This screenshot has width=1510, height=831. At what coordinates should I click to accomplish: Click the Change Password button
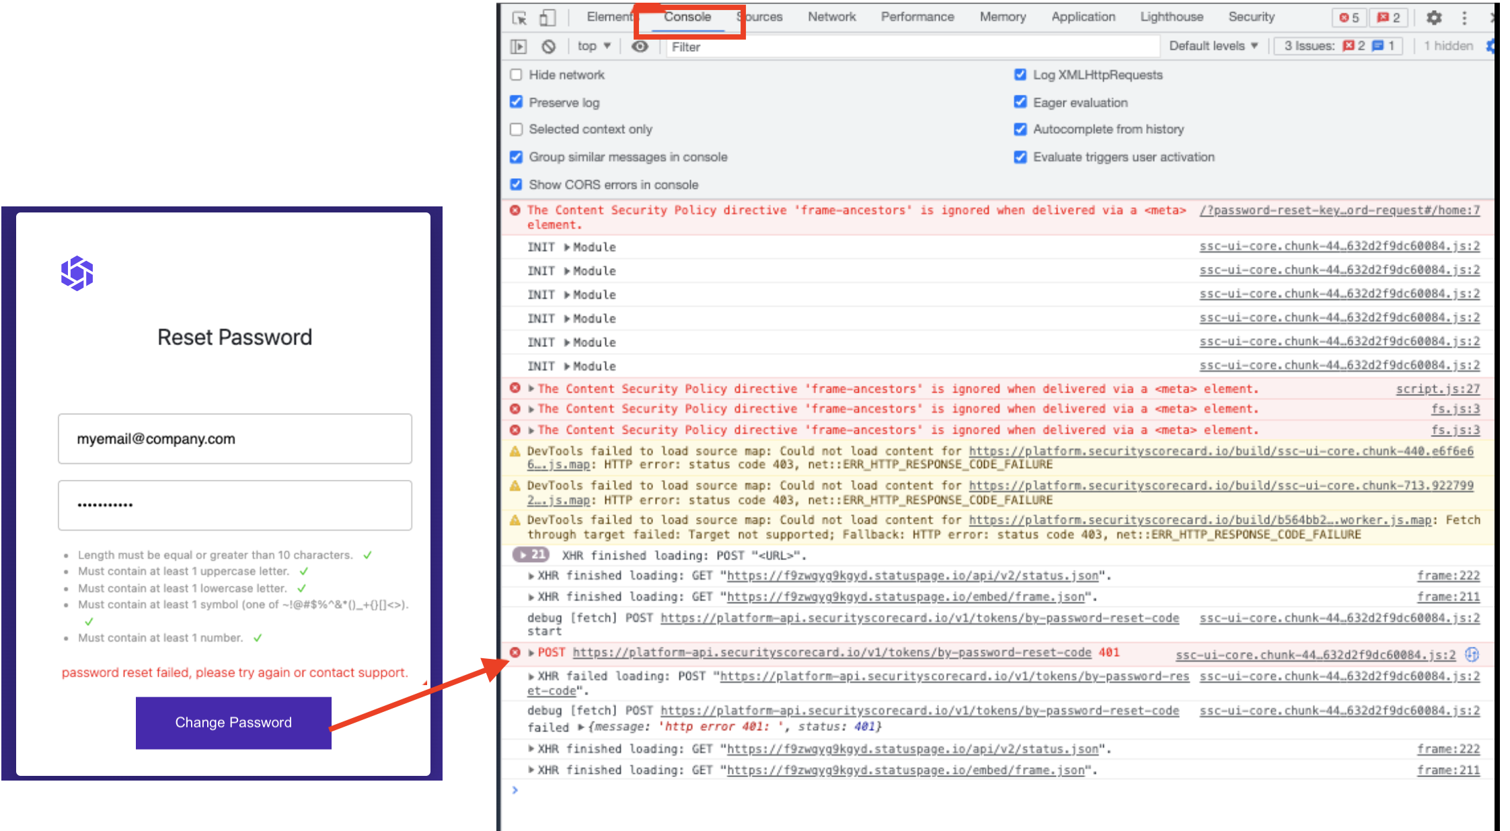[233, 722]
